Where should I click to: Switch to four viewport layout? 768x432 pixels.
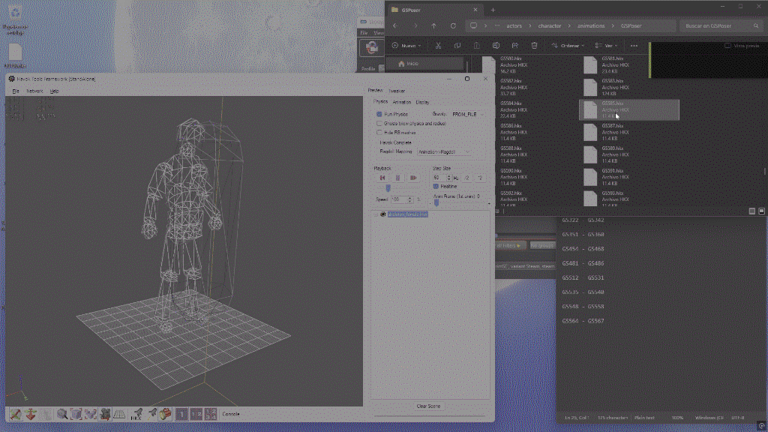211,414
